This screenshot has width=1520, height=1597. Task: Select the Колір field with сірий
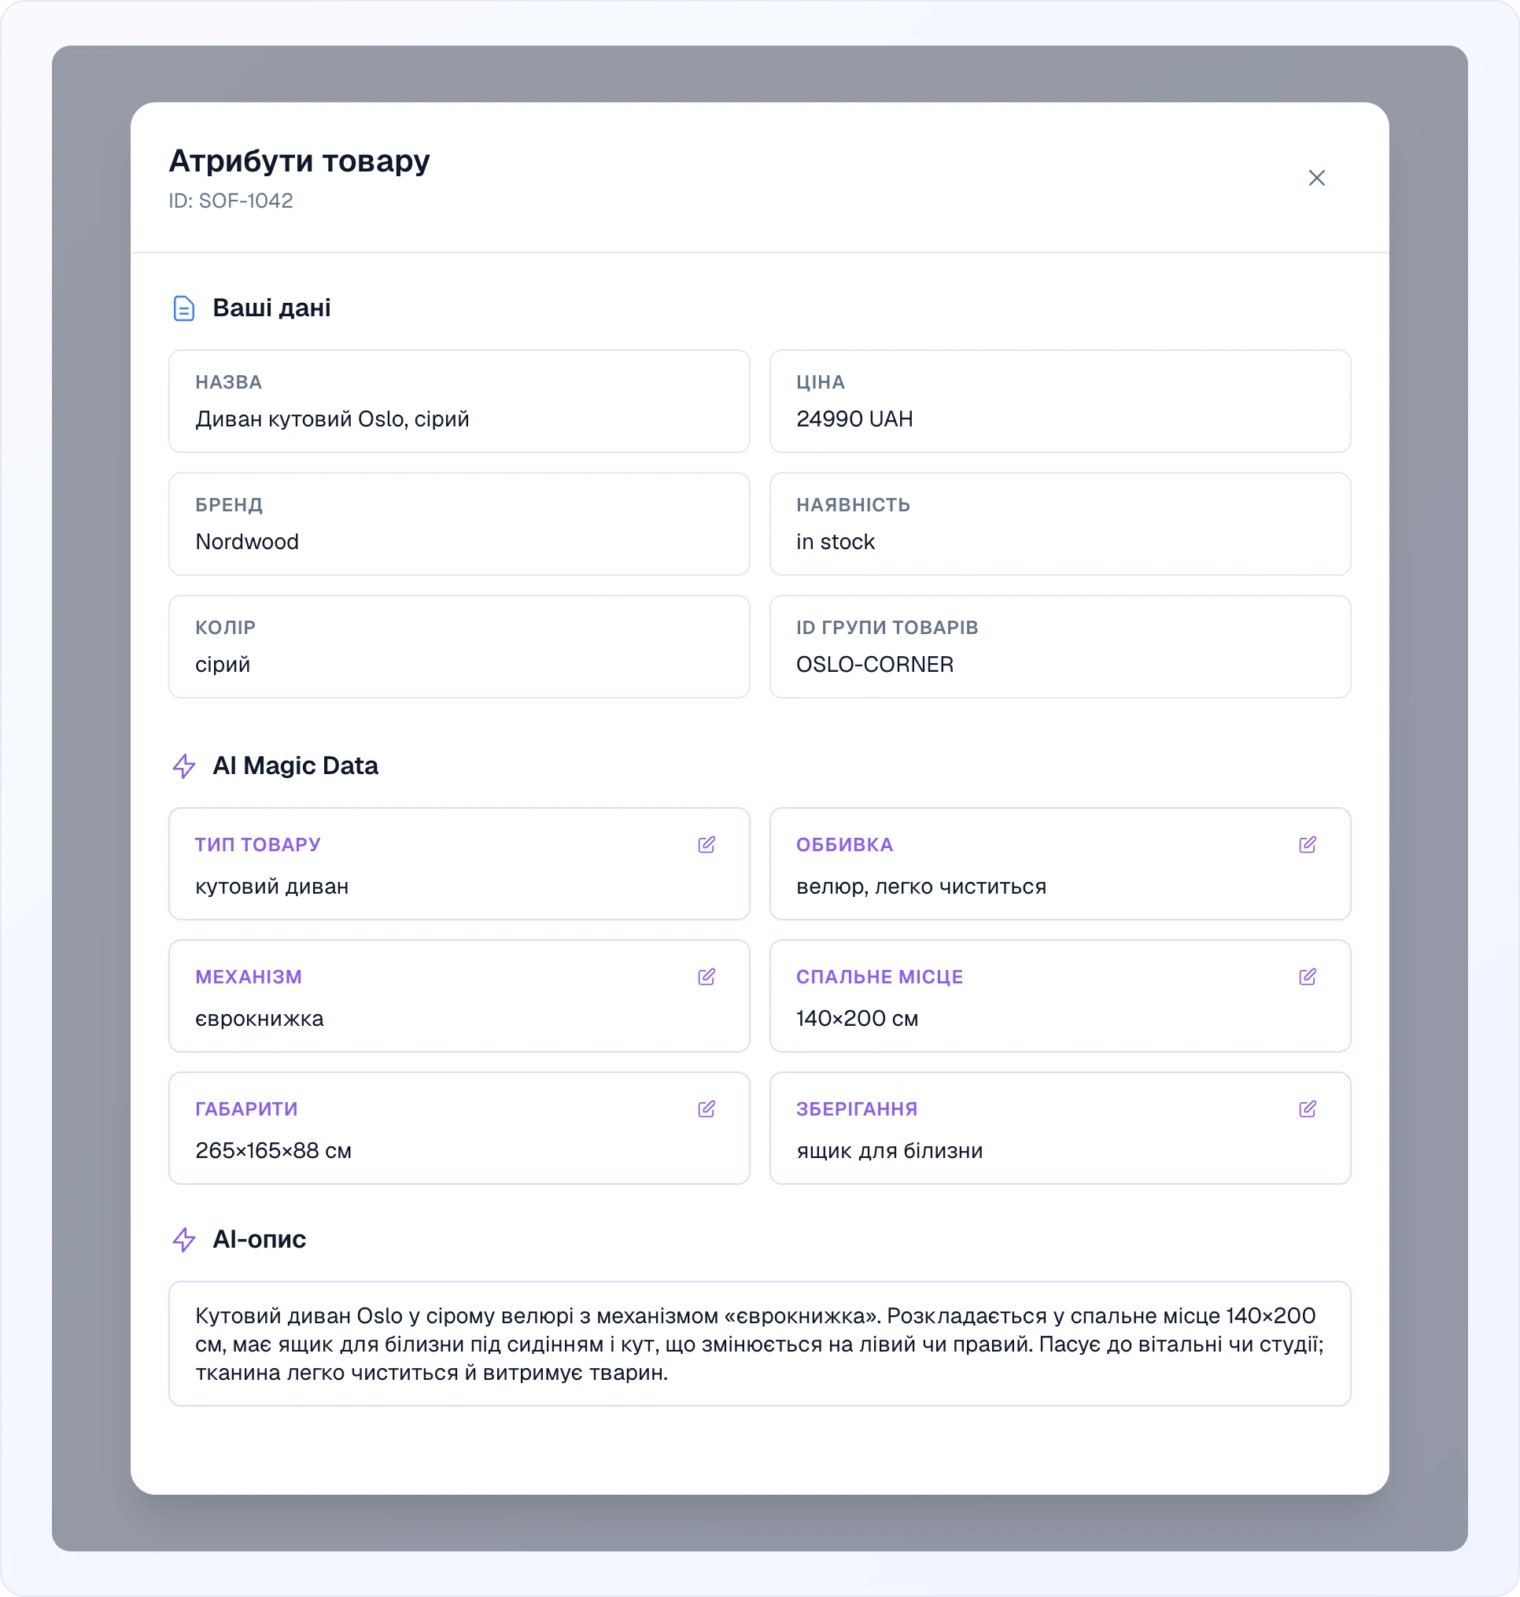pyautogui.click(x=459, y=647)
